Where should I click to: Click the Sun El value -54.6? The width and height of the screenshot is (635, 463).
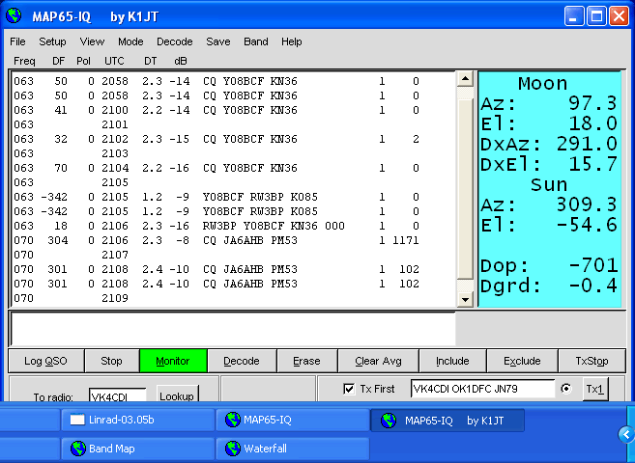tap(587, 225)
